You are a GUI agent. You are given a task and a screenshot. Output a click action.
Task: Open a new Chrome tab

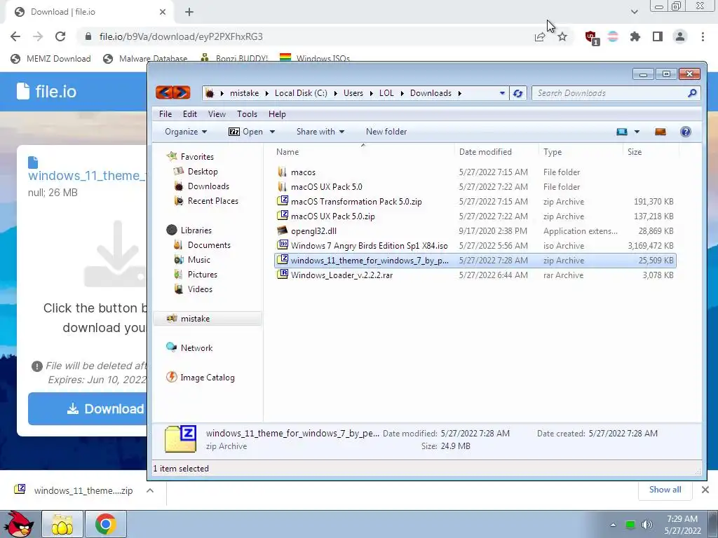coord(189,12)
